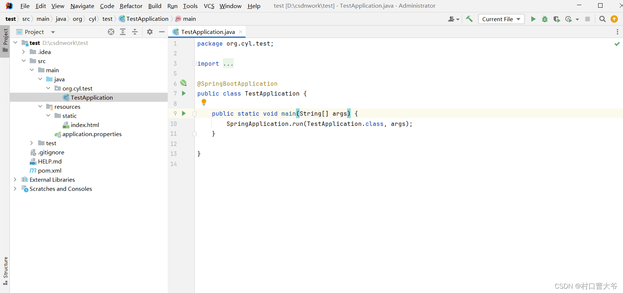
Task: Run with Coverage shield icon
Action: (556, 19)
